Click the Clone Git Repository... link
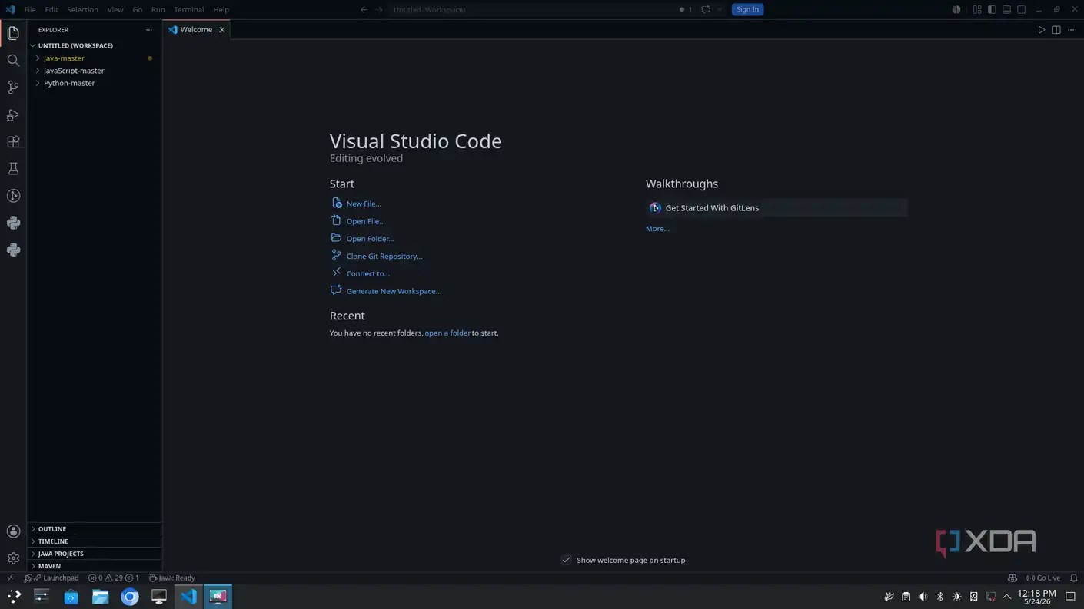 (x=384, y=257)
